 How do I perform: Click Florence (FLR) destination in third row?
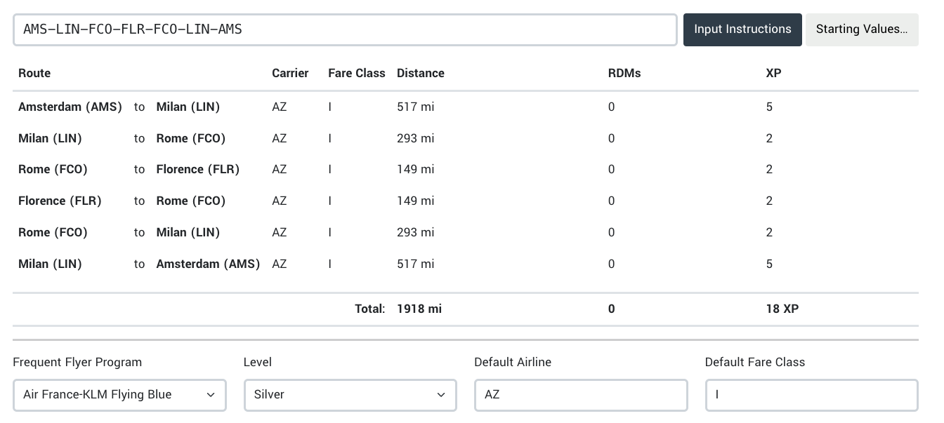click(x=197, y=169)
